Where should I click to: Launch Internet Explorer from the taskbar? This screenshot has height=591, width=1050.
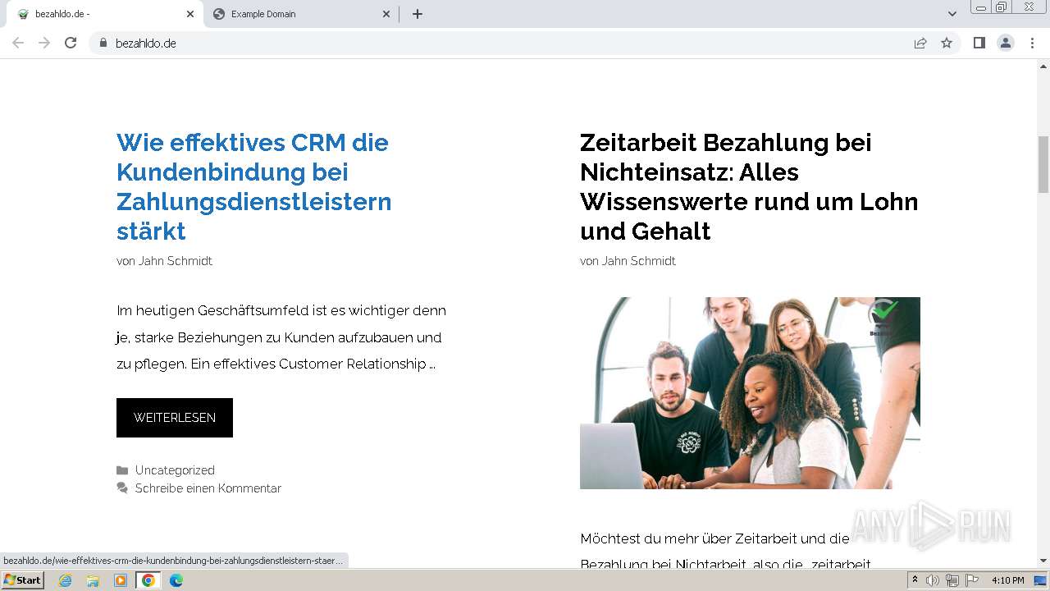coord(66,580)
